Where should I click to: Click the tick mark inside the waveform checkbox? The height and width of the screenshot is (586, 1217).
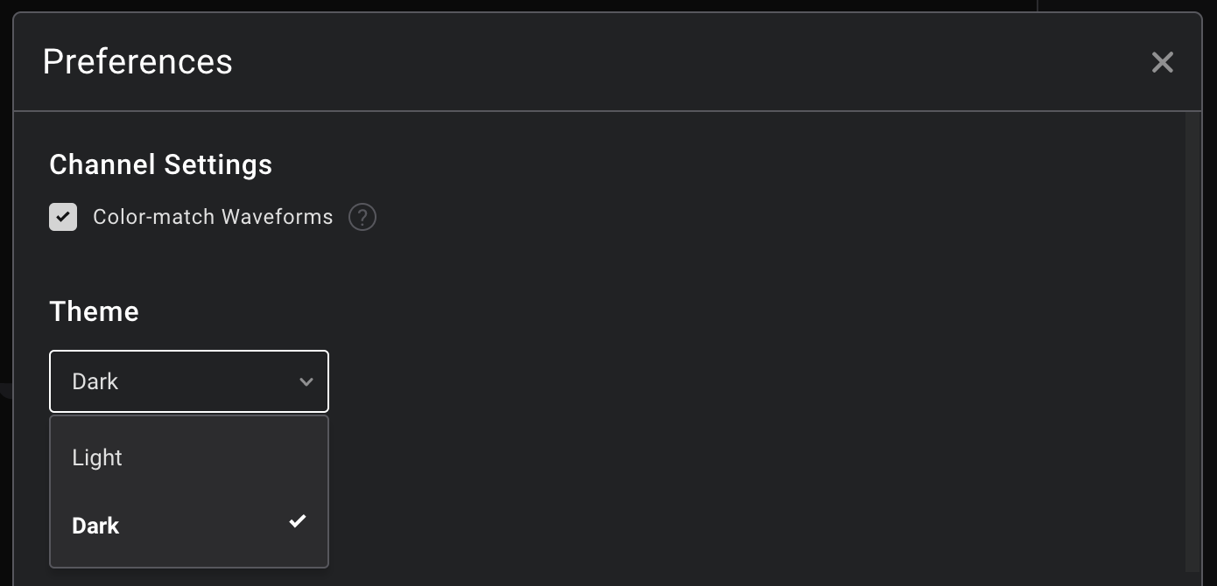63,217
